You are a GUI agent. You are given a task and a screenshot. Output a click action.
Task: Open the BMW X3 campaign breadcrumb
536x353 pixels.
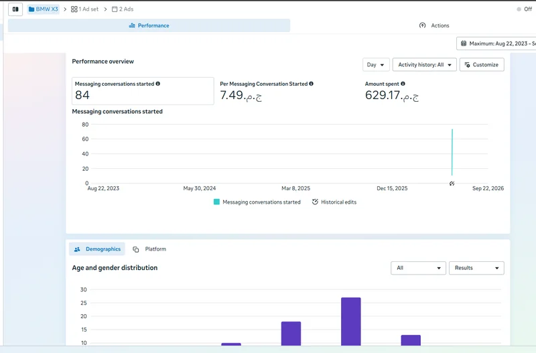coord(44,9)
